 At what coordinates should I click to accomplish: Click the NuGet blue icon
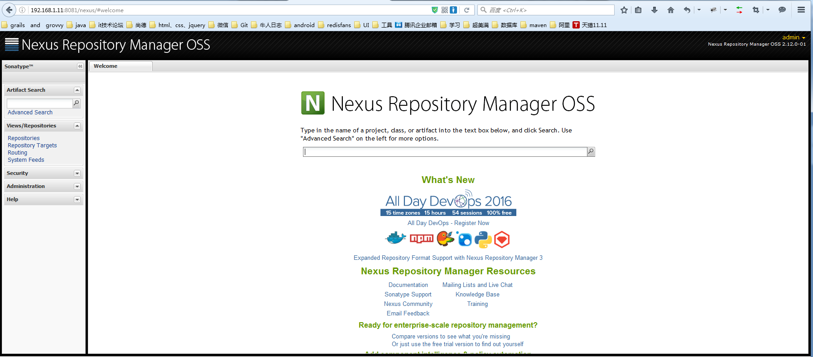pos(464,239)
